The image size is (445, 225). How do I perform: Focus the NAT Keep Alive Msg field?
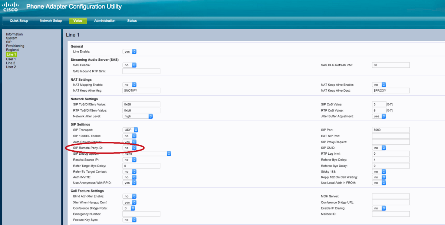click(x=141, y=91)
